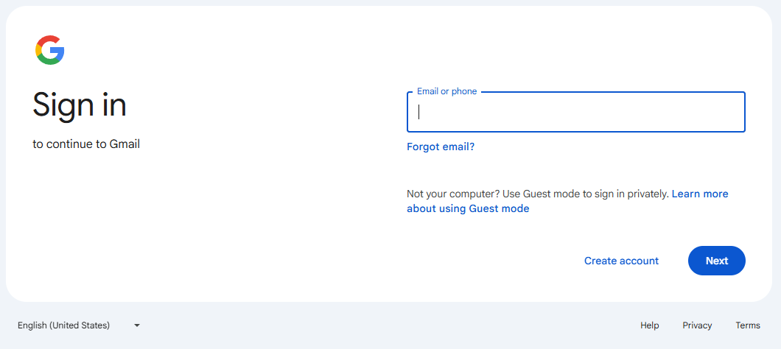
Task: Click the "Learn more" Guest mode link
Action: (700, 194)
